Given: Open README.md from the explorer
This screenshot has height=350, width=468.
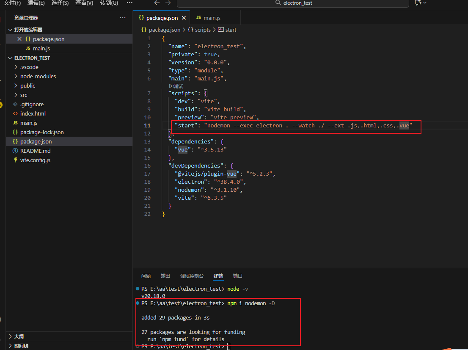Looking at the screenshot, I should (x=36, y=151).
